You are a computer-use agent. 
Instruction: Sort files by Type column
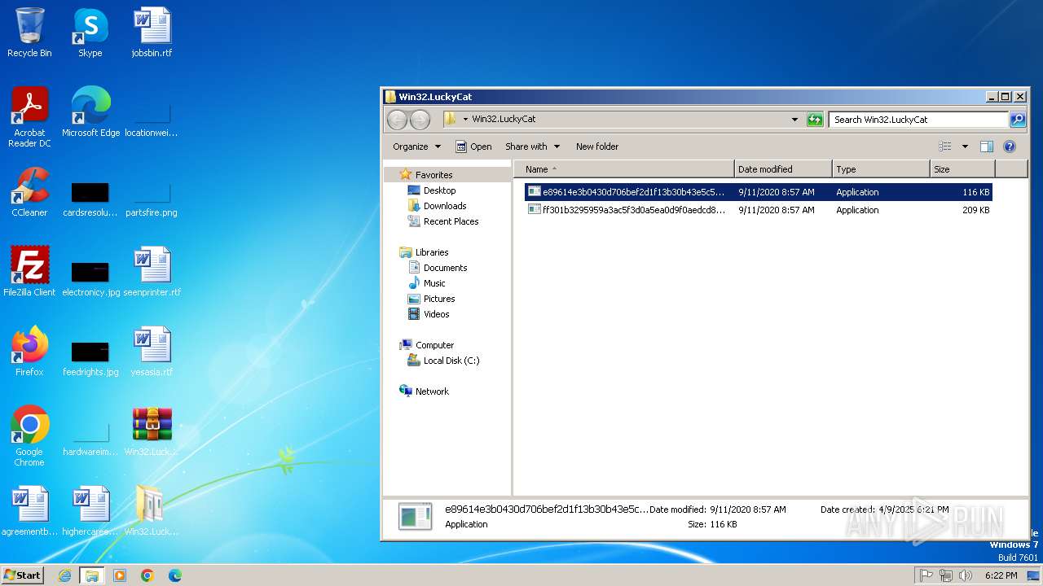click(881, 169)
